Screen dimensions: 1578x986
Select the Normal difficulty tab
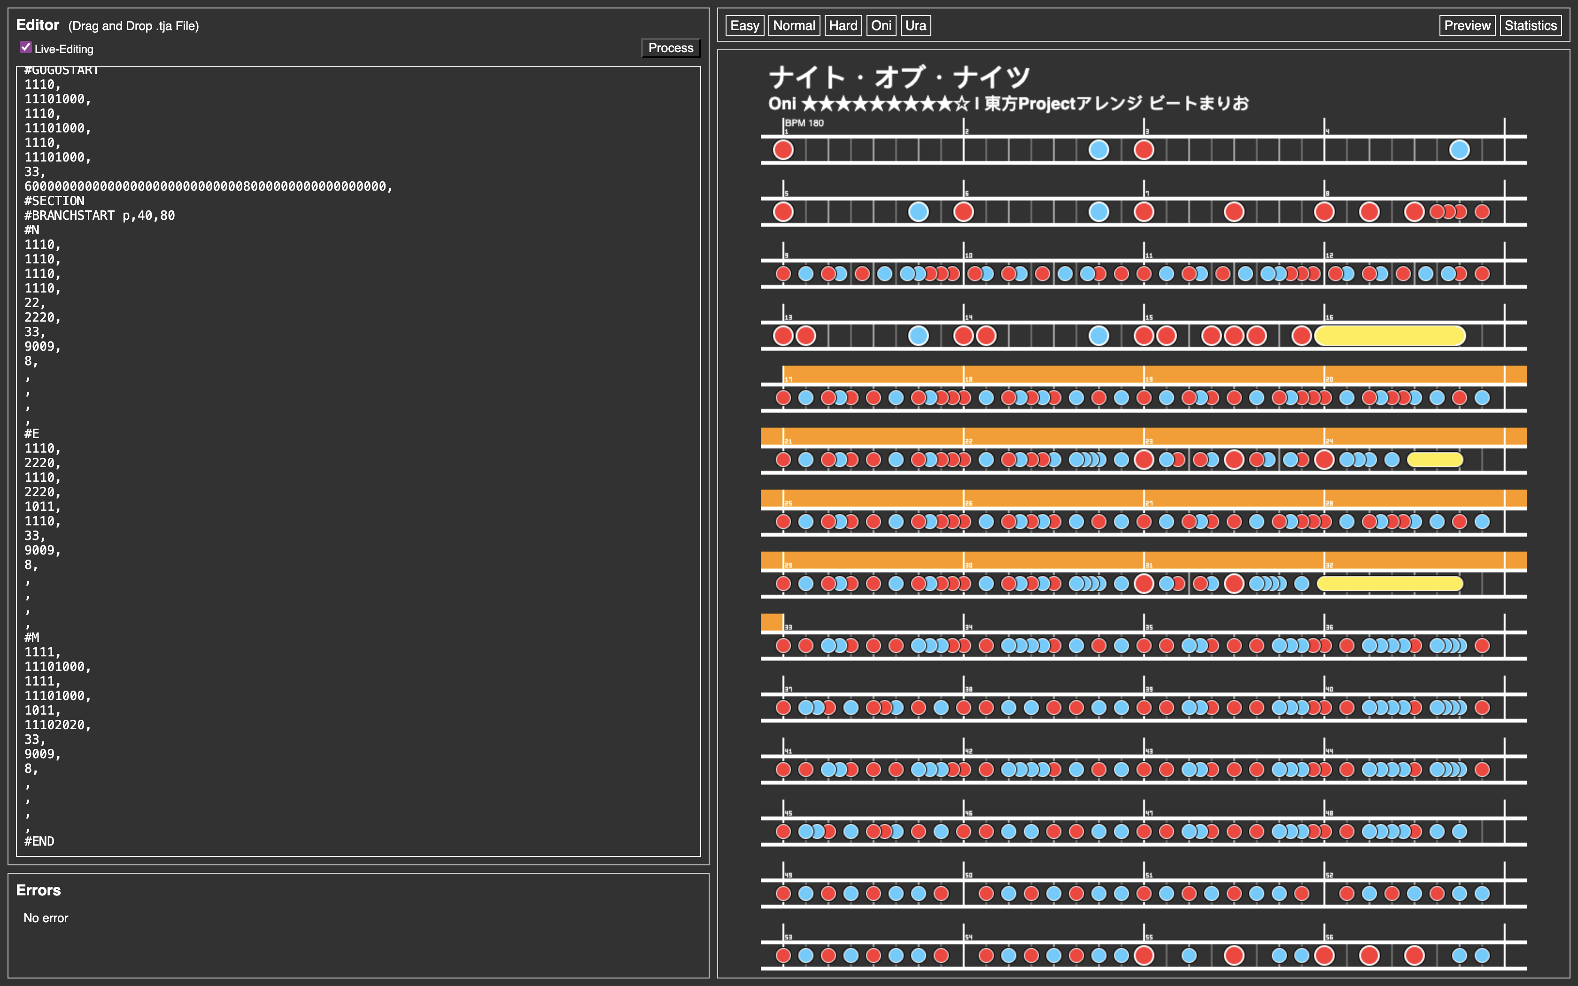coord(794,25)
